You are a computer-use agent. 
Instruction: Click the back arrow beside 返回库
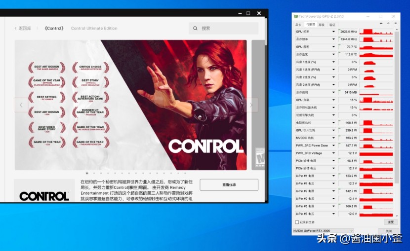point(15,28)
